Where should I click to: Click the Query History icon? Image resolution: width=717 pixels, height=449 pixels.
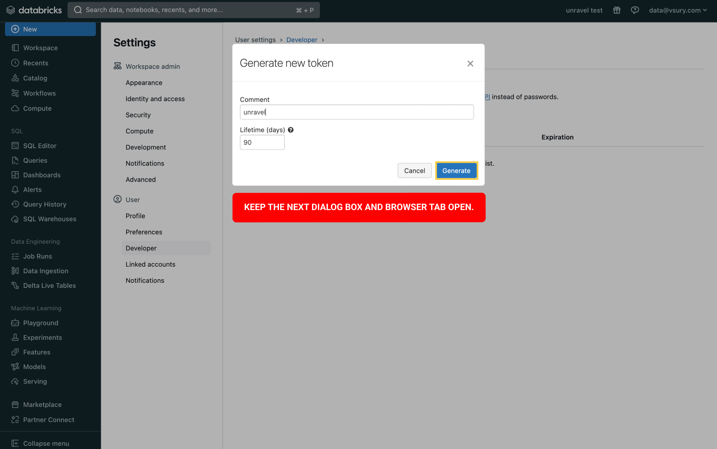15,204
